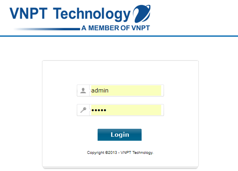Click the Copyright ©2013 text

pos(102,153)
